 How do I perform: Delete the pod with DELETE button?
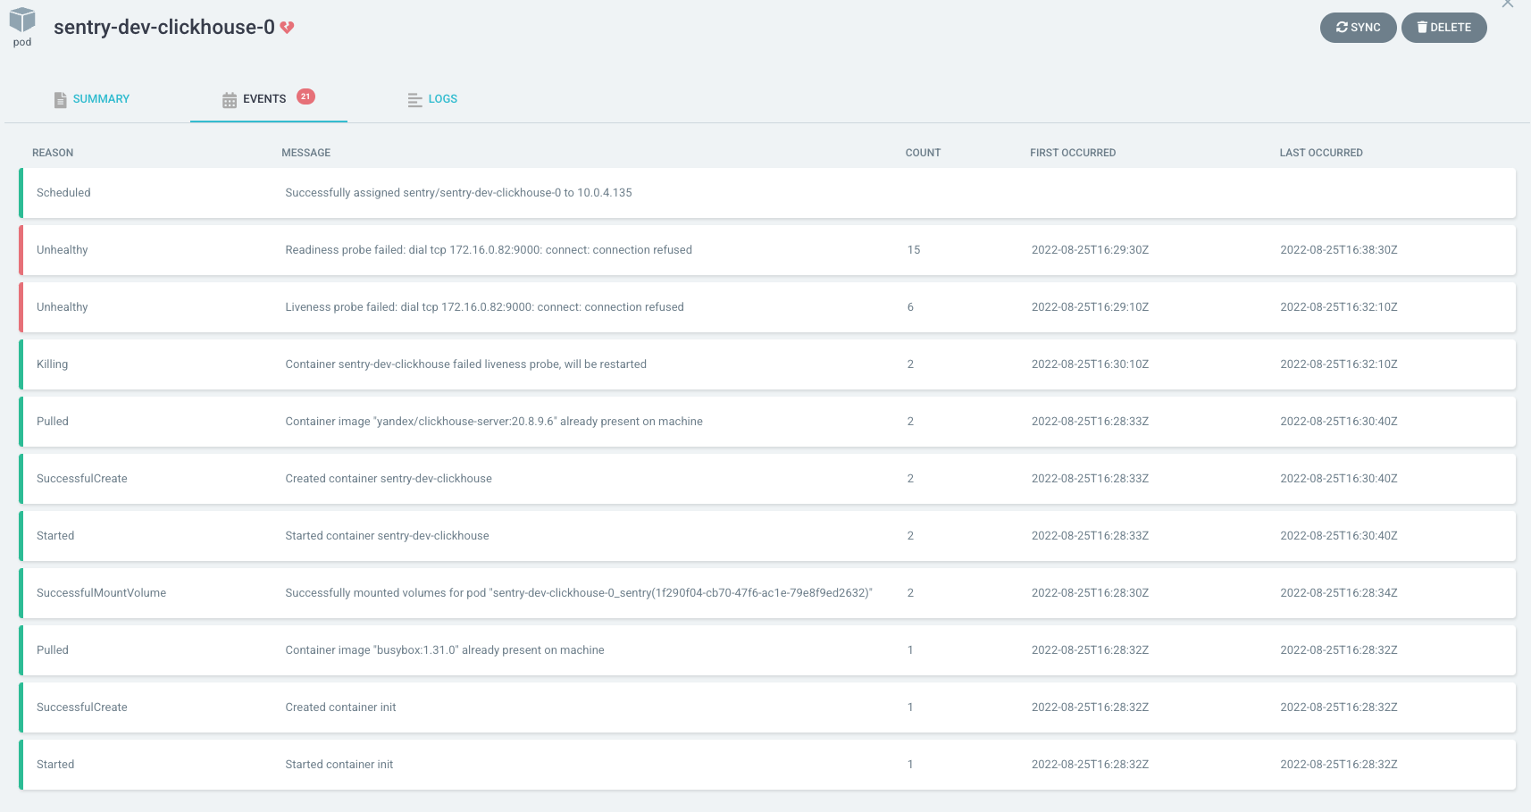point(1443,28)
